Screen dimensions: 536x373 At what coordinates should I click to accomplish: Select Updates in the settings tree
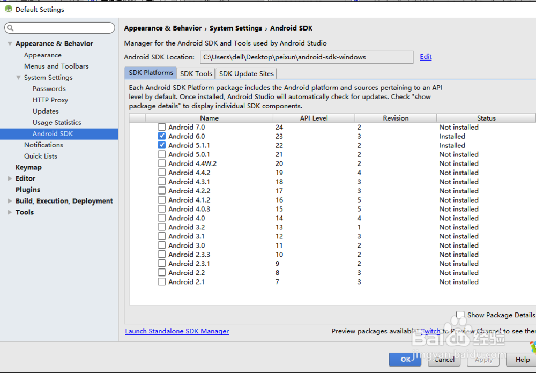(x=46, y=111)
